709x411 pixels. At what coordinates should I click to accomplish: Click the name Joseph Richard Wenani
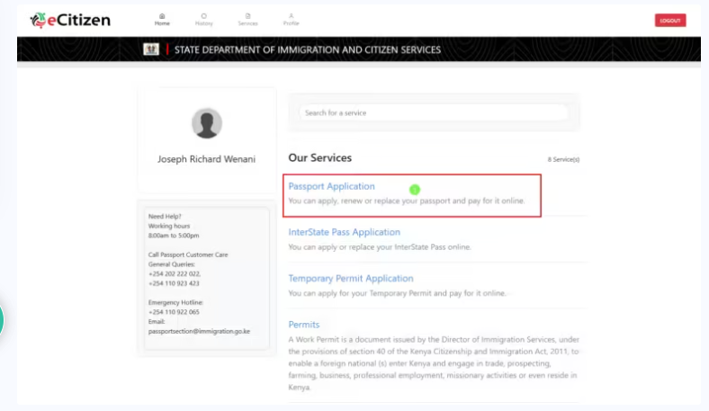tap(206, 159)
